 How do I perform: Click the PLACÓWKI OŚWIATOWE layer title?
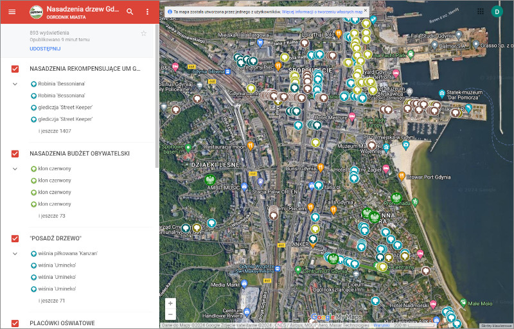[62, 323]
